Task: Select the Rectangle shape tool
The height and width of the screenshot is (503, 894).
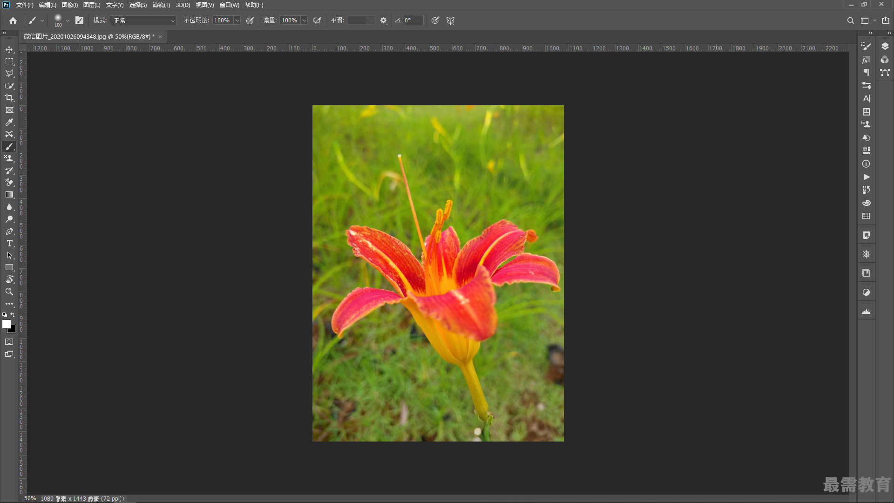Action: click(x=9, y=267)
